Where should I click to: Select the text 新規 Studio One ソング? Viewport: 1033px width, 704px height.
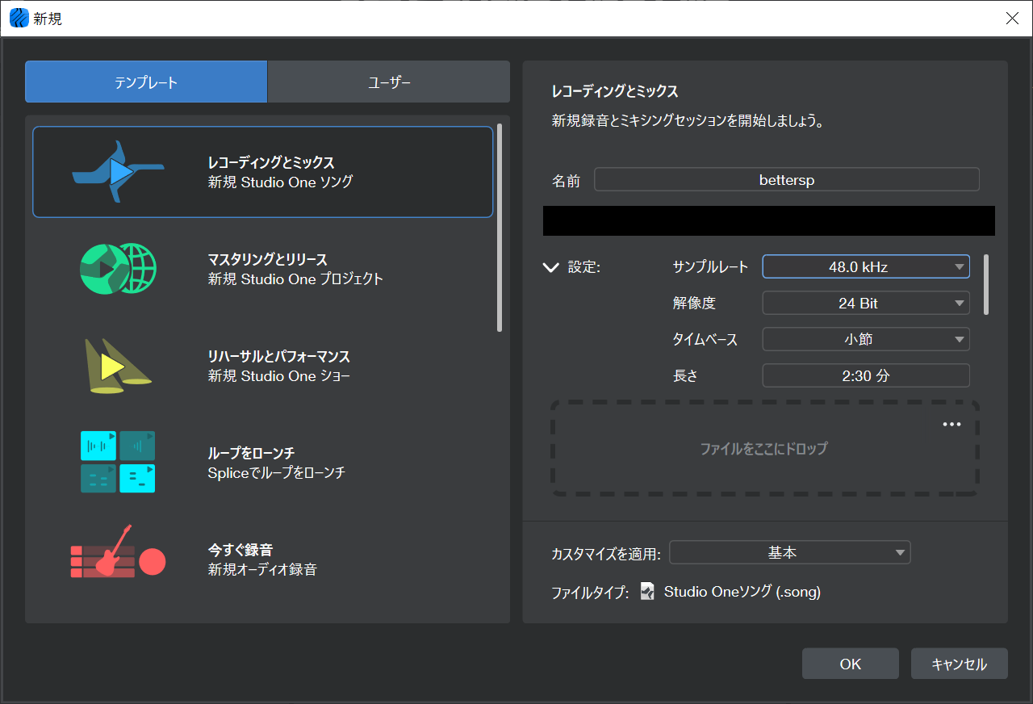(280, 182)
